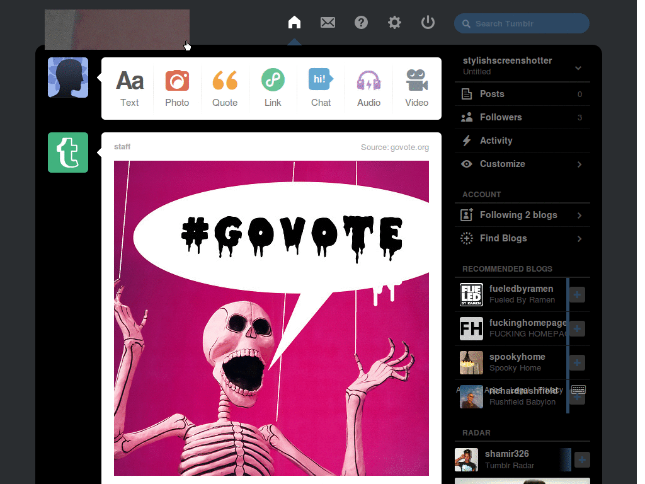Create a new Quote post
Image resolution: width=645 pixels, height=484 pixels.
click(x=225, y=88)
